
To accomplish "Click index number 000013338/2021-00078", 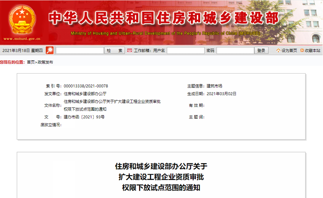I will 86,86.
